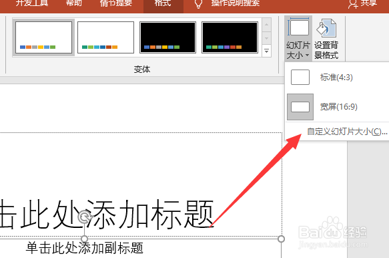Click the 变体 group label

click(142, 69)
